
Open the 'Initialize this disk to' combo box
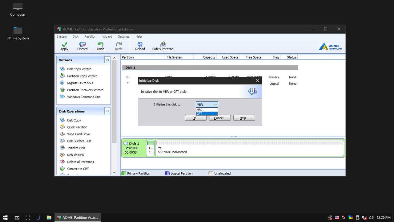[x=207, y=105]
